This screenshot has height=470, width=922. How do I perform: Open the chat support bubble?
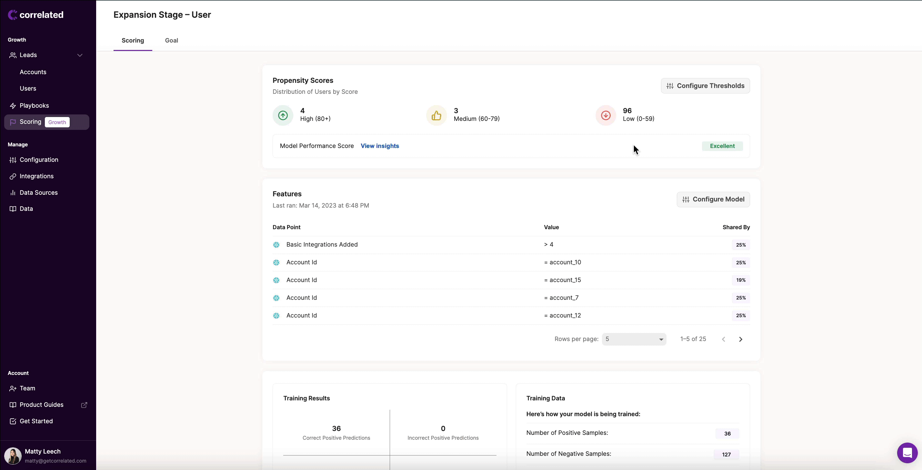[907, 453]
